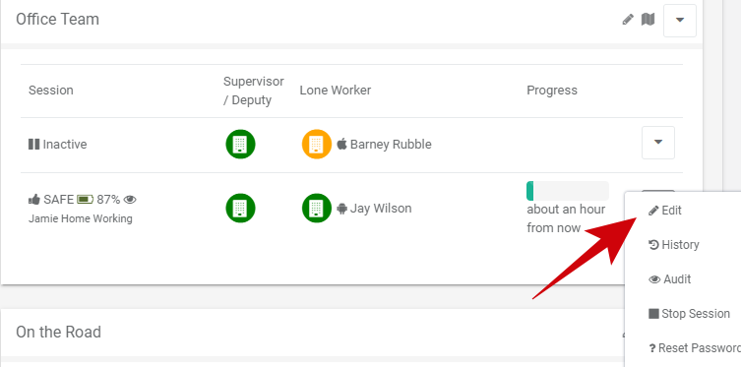741x367 pixels.
Task: Select Edit from the context menu
Action: coord(665,211)
